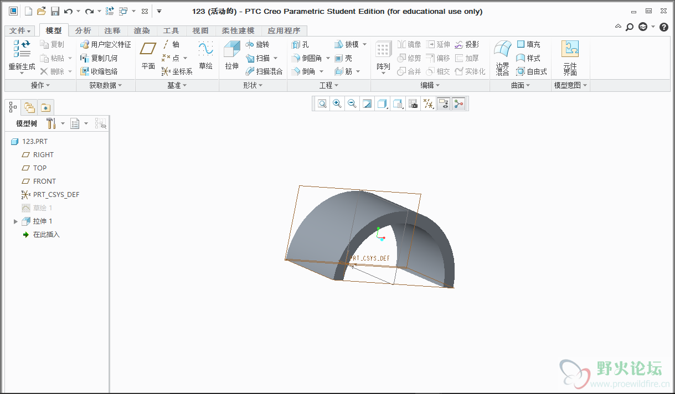675x394 pixels.
Task: Open the 曲面 group dropdown
Action: click(521, 85)
